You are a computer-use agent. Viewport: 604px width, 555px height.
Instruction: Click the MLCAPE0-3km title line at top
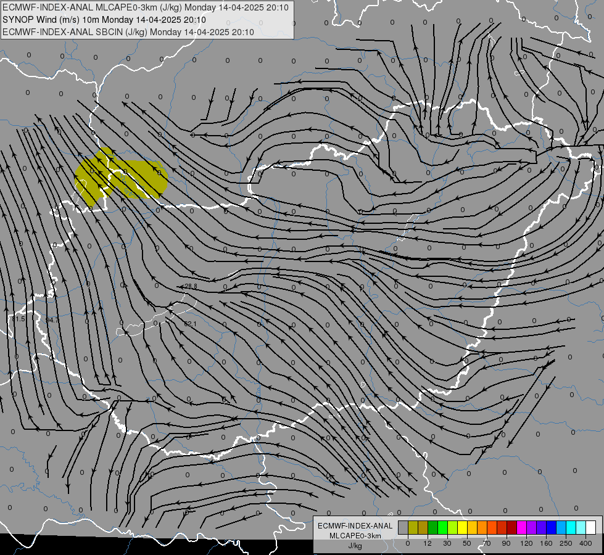[145, 7]
